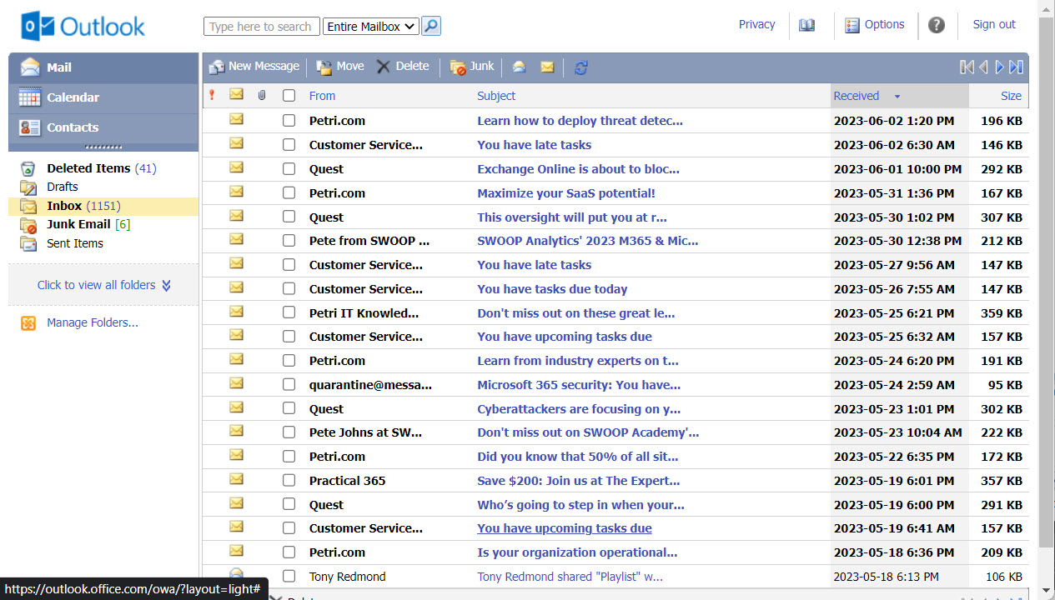
Task: Click the Move toolbar button
Action: 340,67
